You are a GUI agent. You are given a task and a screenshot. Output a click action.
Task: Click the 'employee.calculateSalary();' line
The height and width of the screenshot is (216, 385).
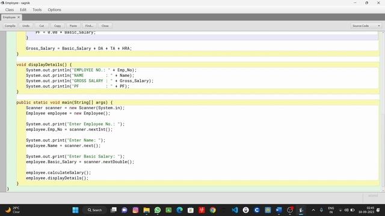point(58,173)
